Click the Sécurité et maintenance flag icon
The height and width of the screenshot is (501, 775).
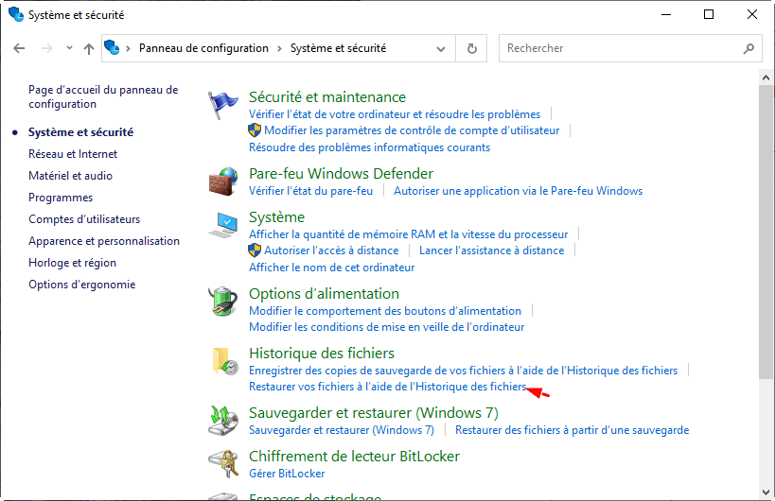coord(222,105)
